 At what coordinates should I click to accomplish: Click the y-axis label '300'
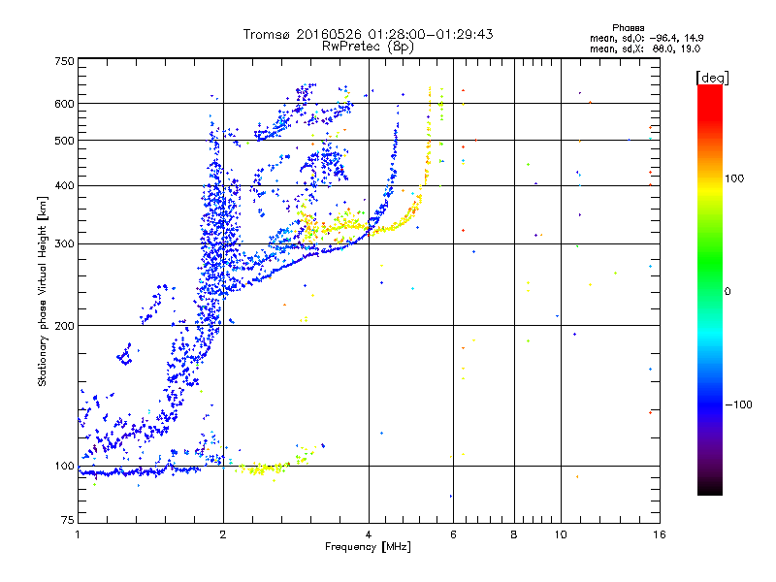point(64,244)
